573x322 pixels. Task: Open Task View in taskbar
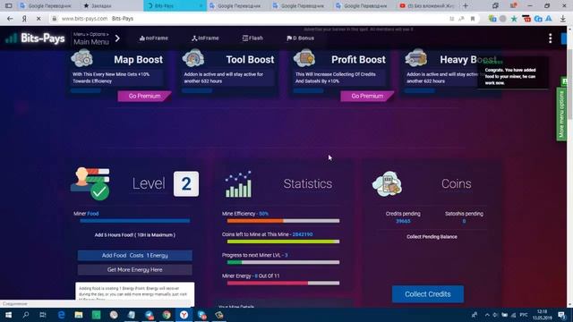point(43,315)
